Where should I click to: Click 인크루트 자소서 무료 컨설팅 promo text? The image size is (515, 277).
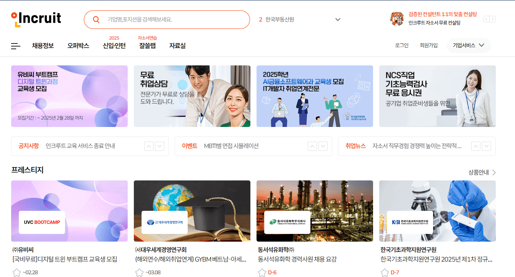(434, 23)
